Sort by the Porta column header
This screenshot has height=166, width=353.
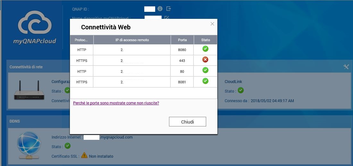point(182,40)
